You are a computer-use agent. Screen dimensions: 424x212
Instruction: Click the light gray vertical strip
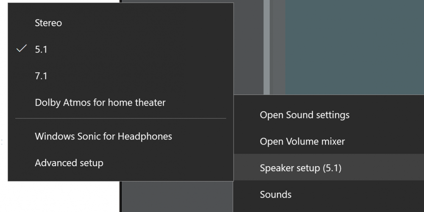click(267, 47)
